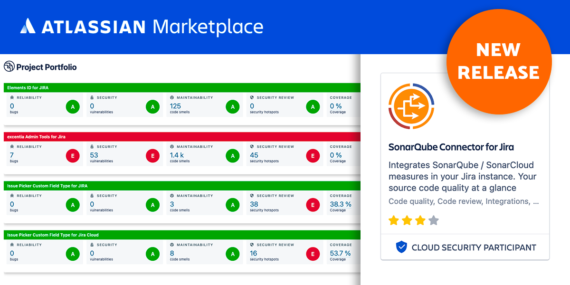570x285 pixels.
Task: Click Security E badge for excentia Admin Tools
Action: click(152, 156)
